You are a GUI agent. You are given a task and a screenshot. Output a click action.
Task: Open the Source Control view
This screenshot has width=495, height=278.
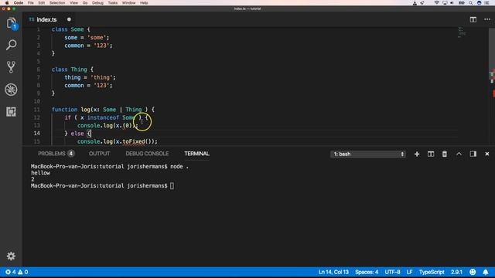point(11,67)
